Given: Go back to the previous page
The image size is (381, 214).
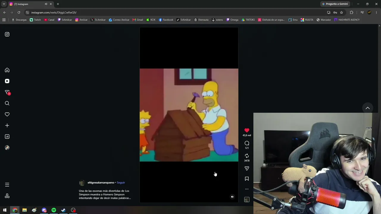Looking at the screenshot, I should tap(4, 12).
